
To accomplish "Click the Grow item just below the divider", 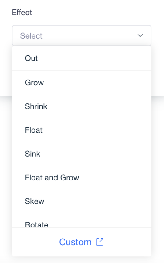I will pos(82,83).
